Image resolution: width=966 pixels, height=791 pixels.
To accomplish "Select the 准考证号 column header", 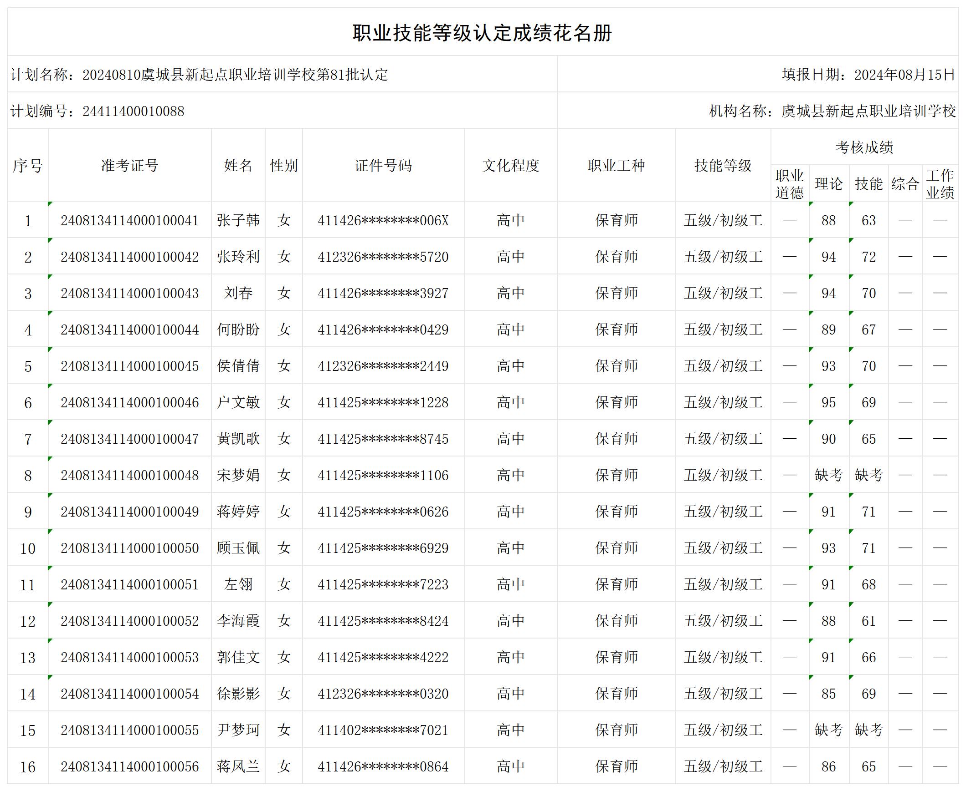I will point(129,165).
